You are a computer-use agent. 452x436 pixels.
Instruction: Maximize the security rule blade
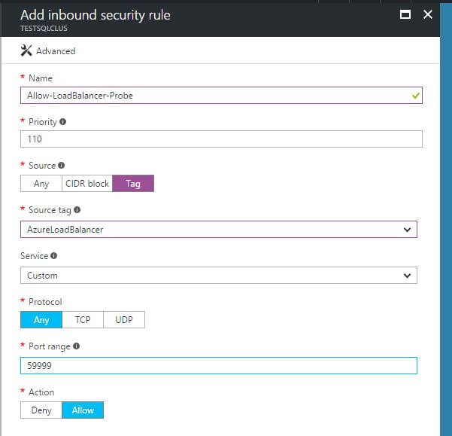405,14
